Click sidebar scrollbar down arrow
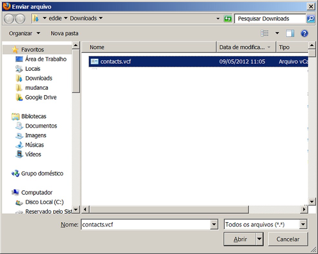Screen dimensions: 318x254 click(x=76, y=209)
